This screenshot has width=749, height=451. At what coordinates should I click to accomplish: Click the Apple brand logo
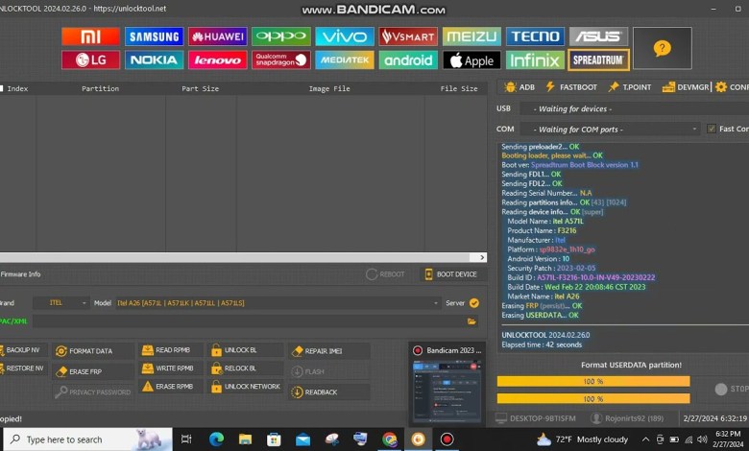click(471, 60)
